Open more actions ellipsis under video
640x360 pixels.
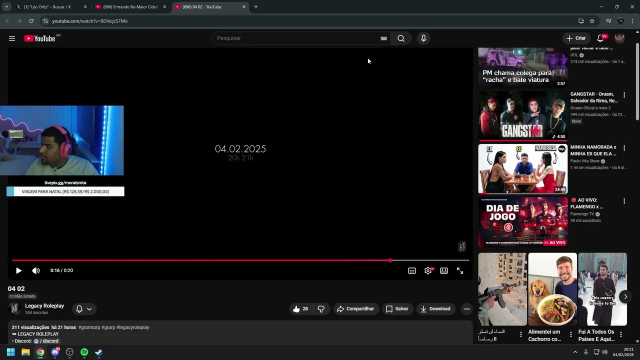click(466, 309)
